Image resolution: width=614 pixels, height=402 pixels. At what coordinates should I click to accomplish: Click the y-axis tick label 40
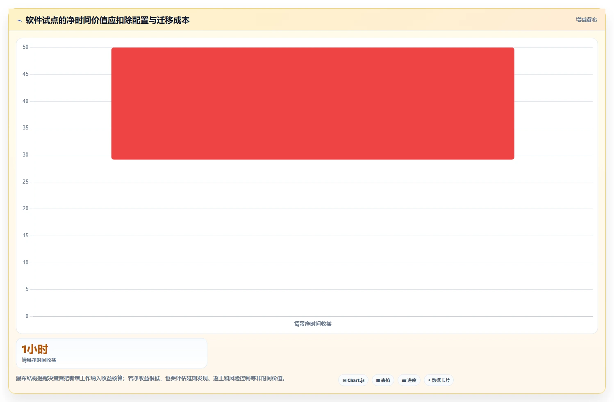tap(25, 101)
